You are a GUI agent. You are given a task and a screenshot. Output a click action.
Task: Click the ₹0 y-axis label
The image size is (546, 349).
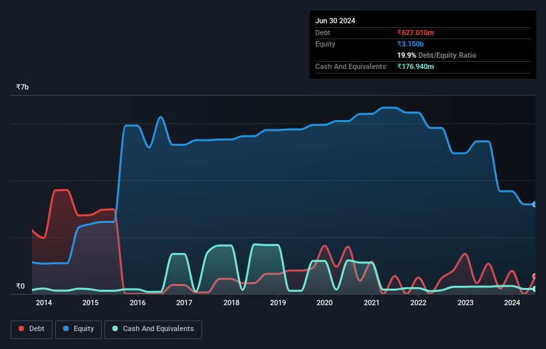coord(20,286)
